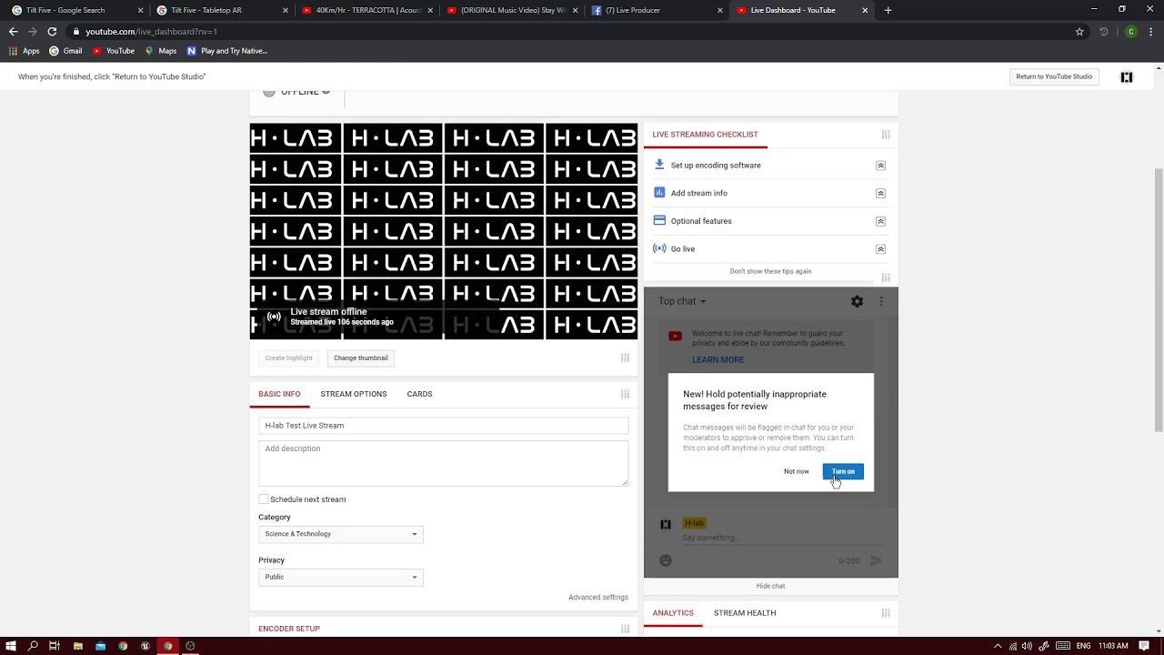Click the Change thumbnail button
This screenshot has height=655, width=1164.
(x=361, y=358)
